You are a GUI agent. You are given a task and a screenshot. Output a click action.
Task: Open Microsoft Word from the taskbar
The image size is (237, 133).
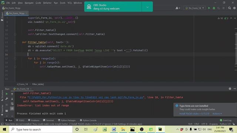tap(114, 129)
